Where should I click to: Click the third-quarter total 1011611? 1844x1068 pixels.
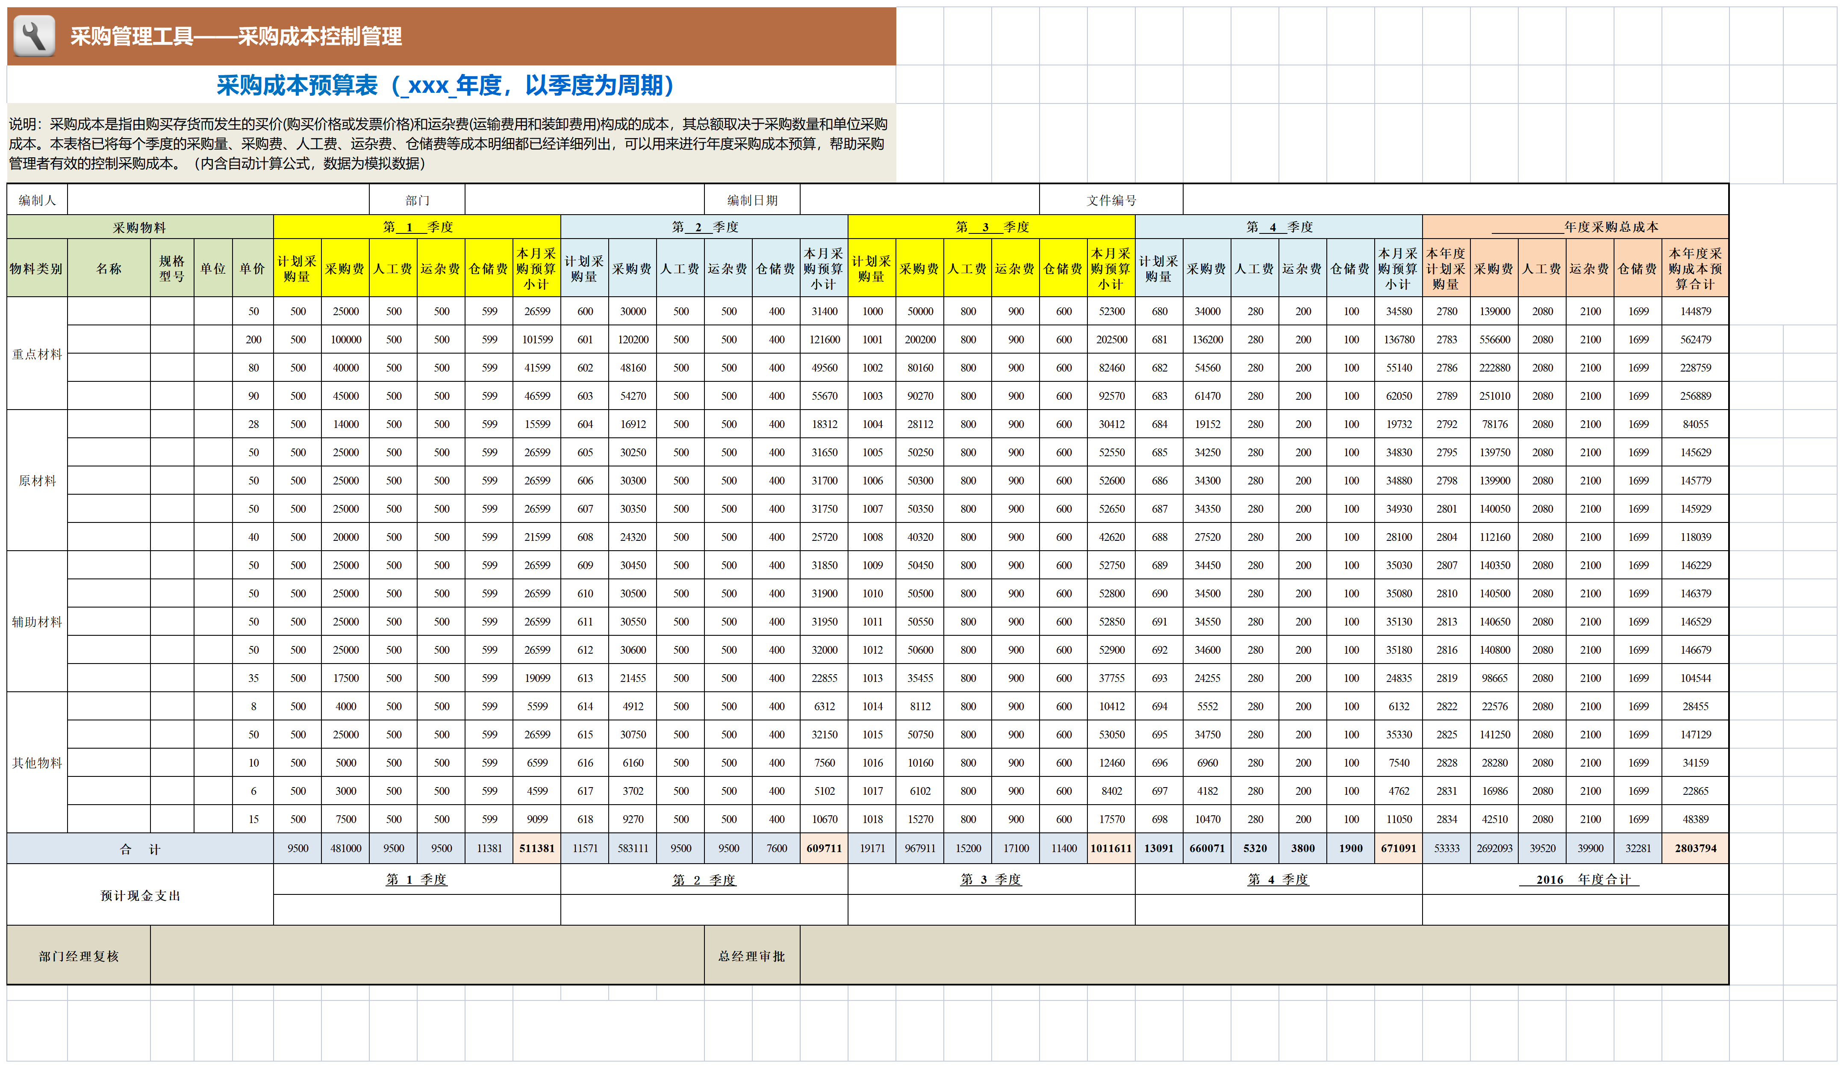[1111, 848]
